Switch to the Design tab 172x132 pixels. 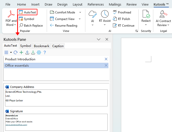[x=62, y=4]
